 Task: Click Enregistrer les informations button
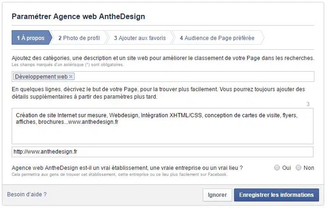277,195
